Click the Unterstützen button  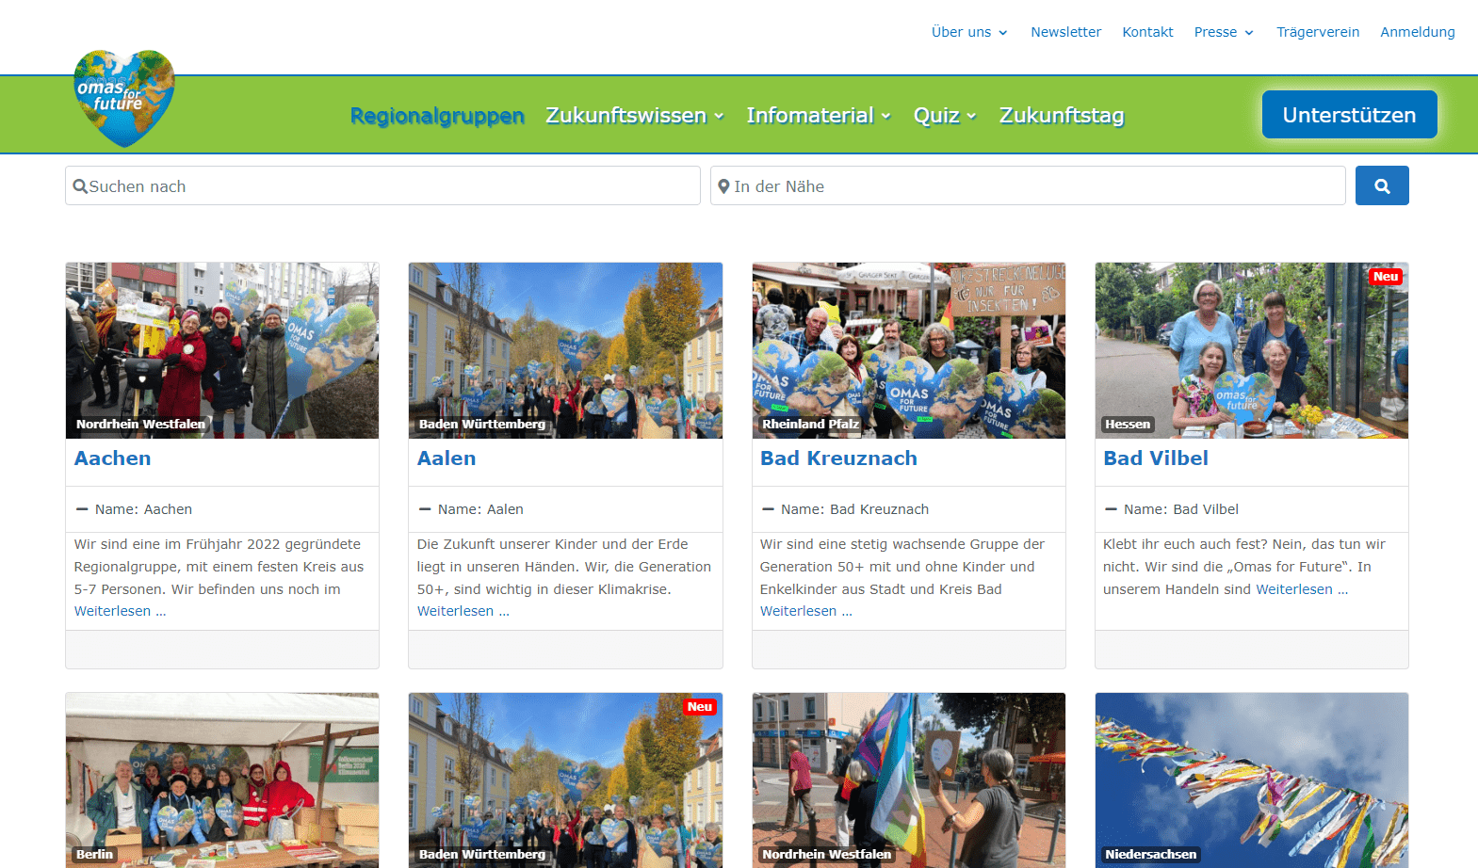pos(1349,115)
